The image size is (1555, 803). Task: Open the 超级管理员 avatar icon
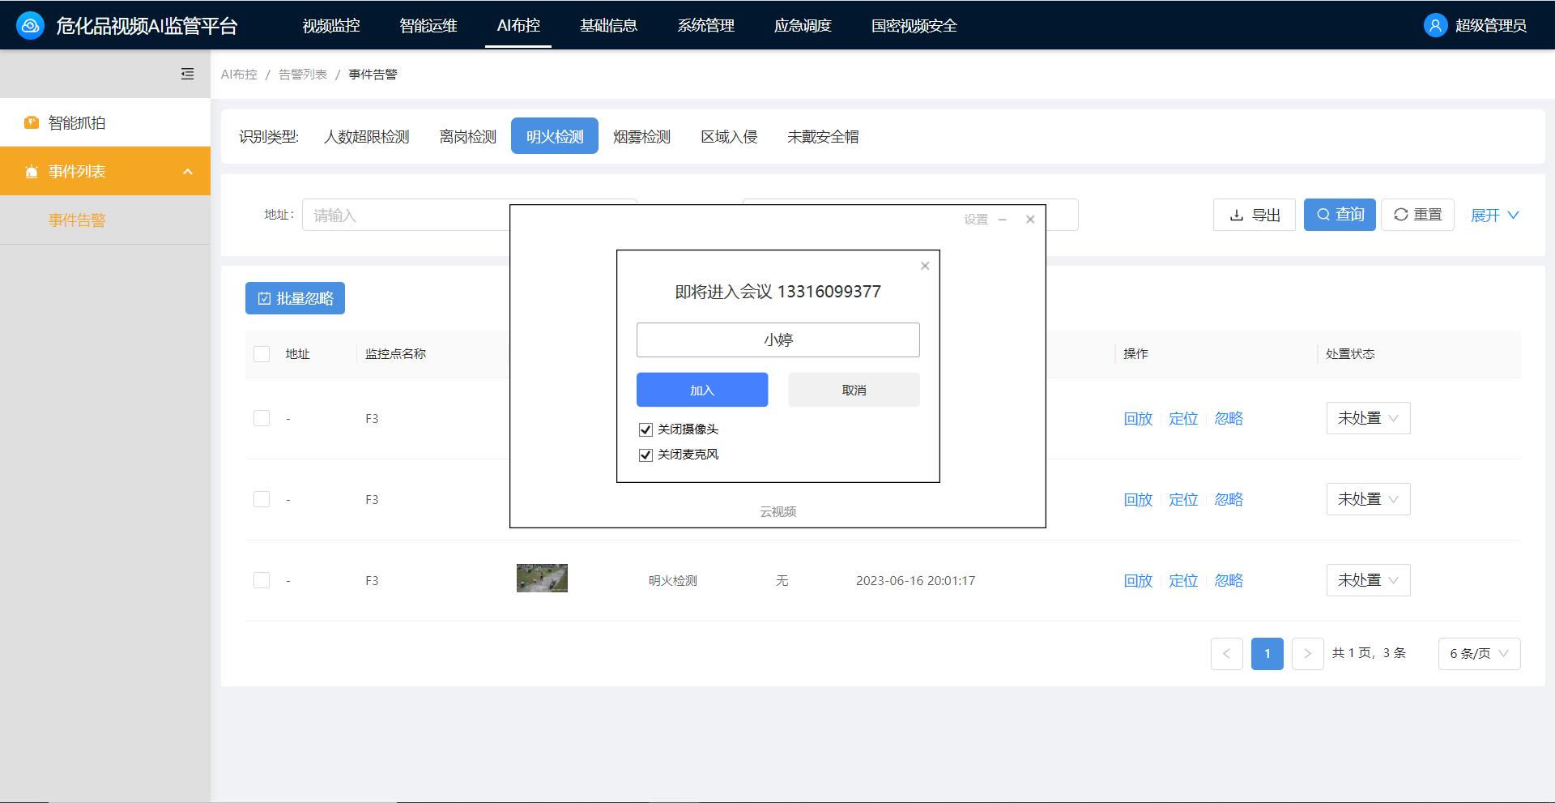pyautogui.click(x=1434, y=25)
